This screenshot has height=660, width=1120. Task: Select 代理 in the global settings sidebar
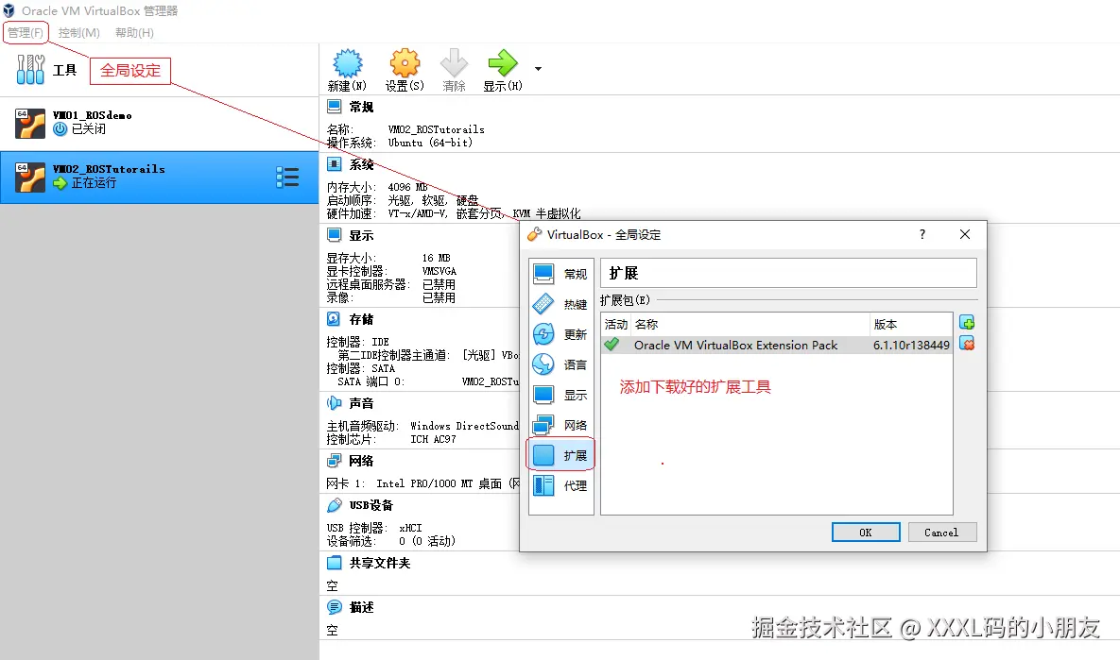coord(561,485)
